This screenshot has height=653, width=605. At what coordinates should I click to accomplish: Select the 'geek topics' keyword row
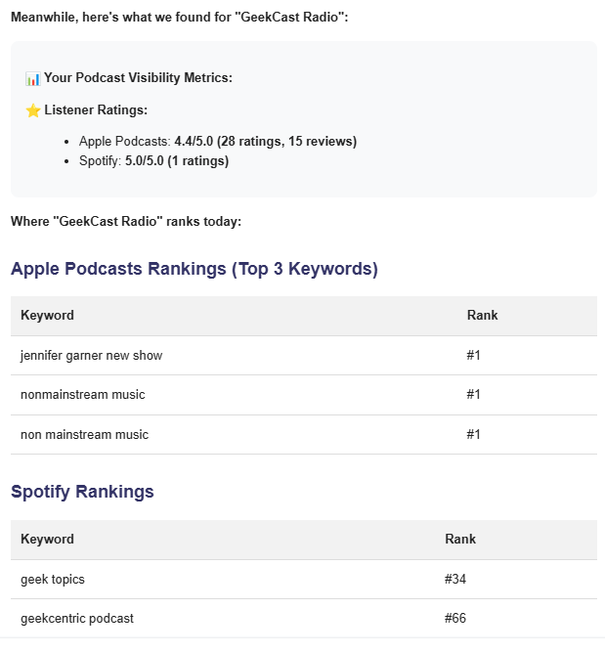304,580
